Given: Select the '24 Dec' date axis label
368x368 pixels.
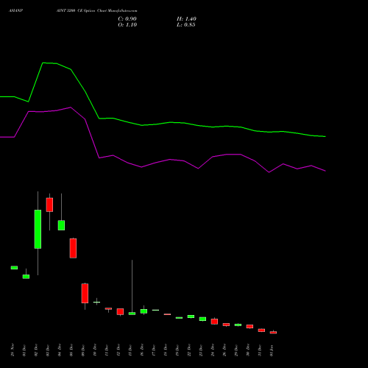Looking at the screenshot, I should (213, 350).
